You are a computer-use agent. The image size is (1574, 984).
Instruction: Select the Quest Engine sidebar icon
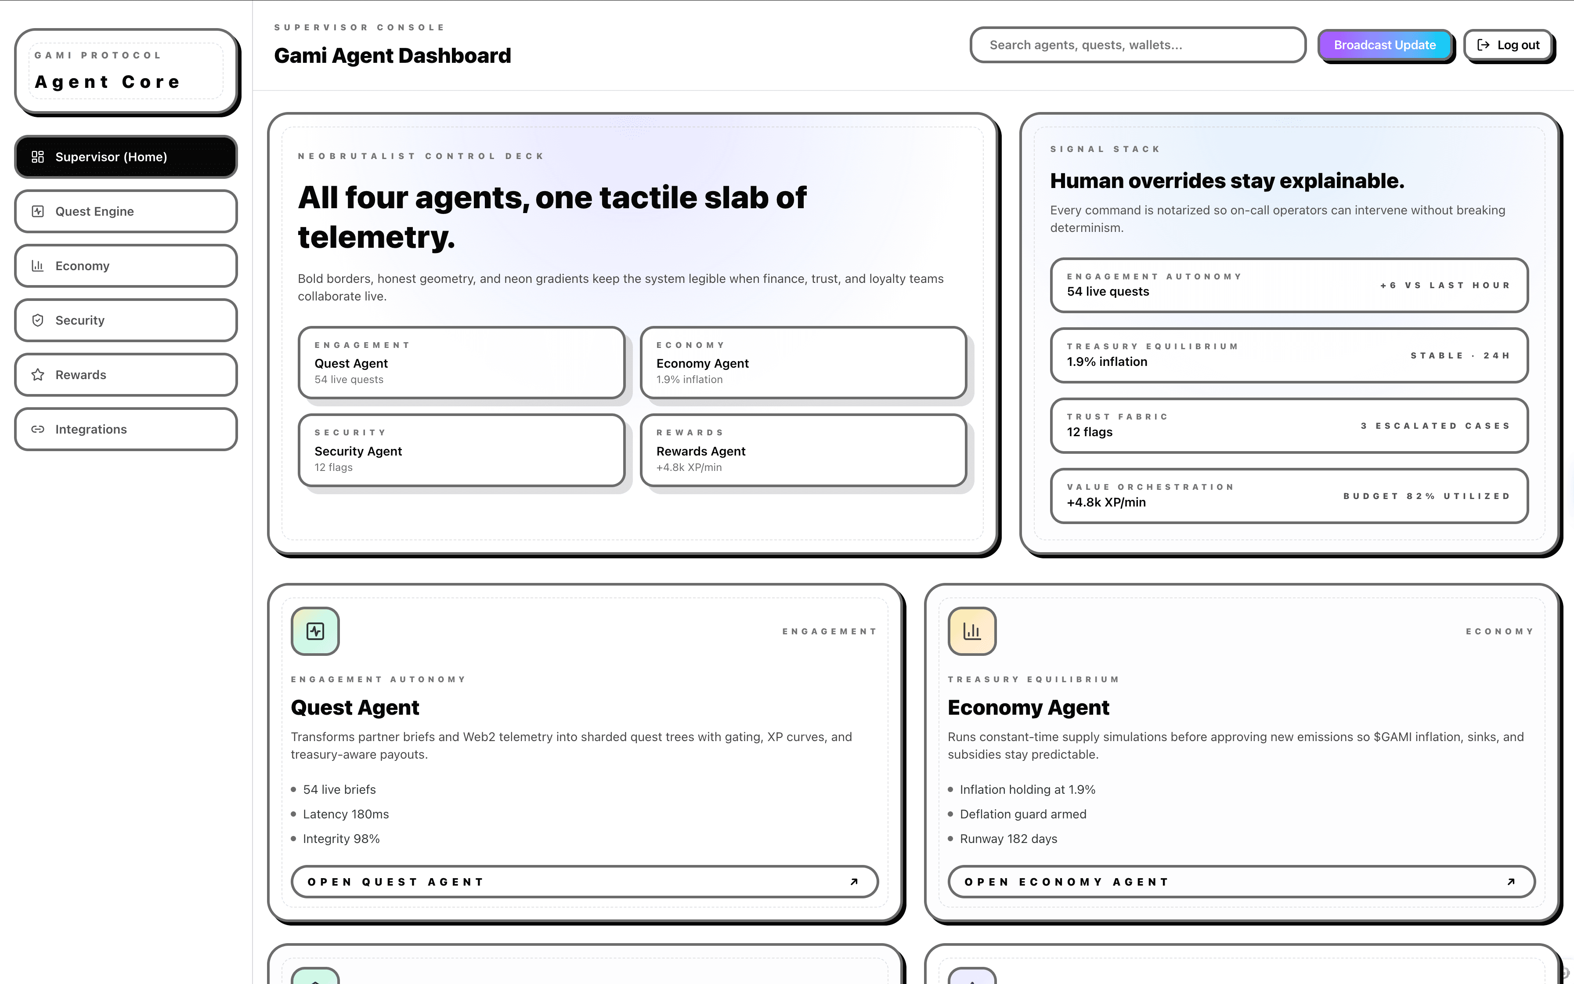(x=37, y=211)
